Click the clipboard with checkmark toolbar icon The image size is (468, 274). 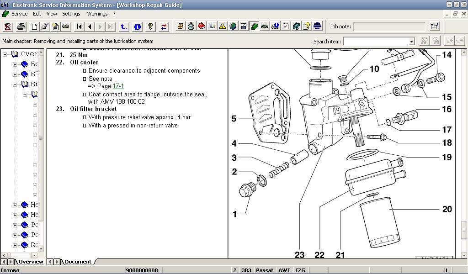coord(286,26)
